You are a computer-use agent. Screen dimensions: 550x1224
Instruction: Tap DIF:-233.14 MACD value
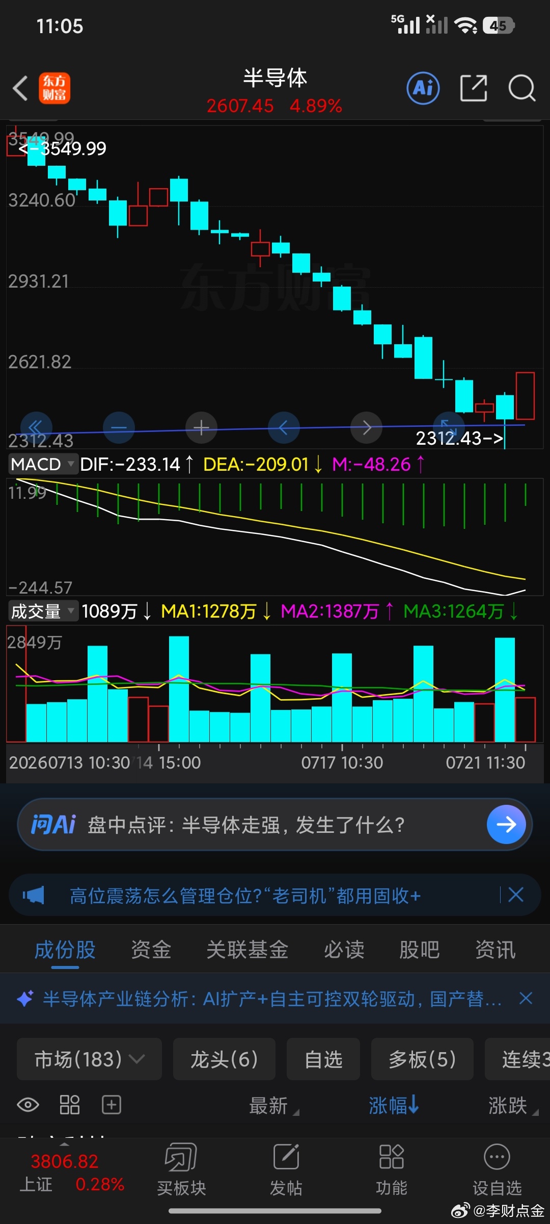[x=130, y=464]
